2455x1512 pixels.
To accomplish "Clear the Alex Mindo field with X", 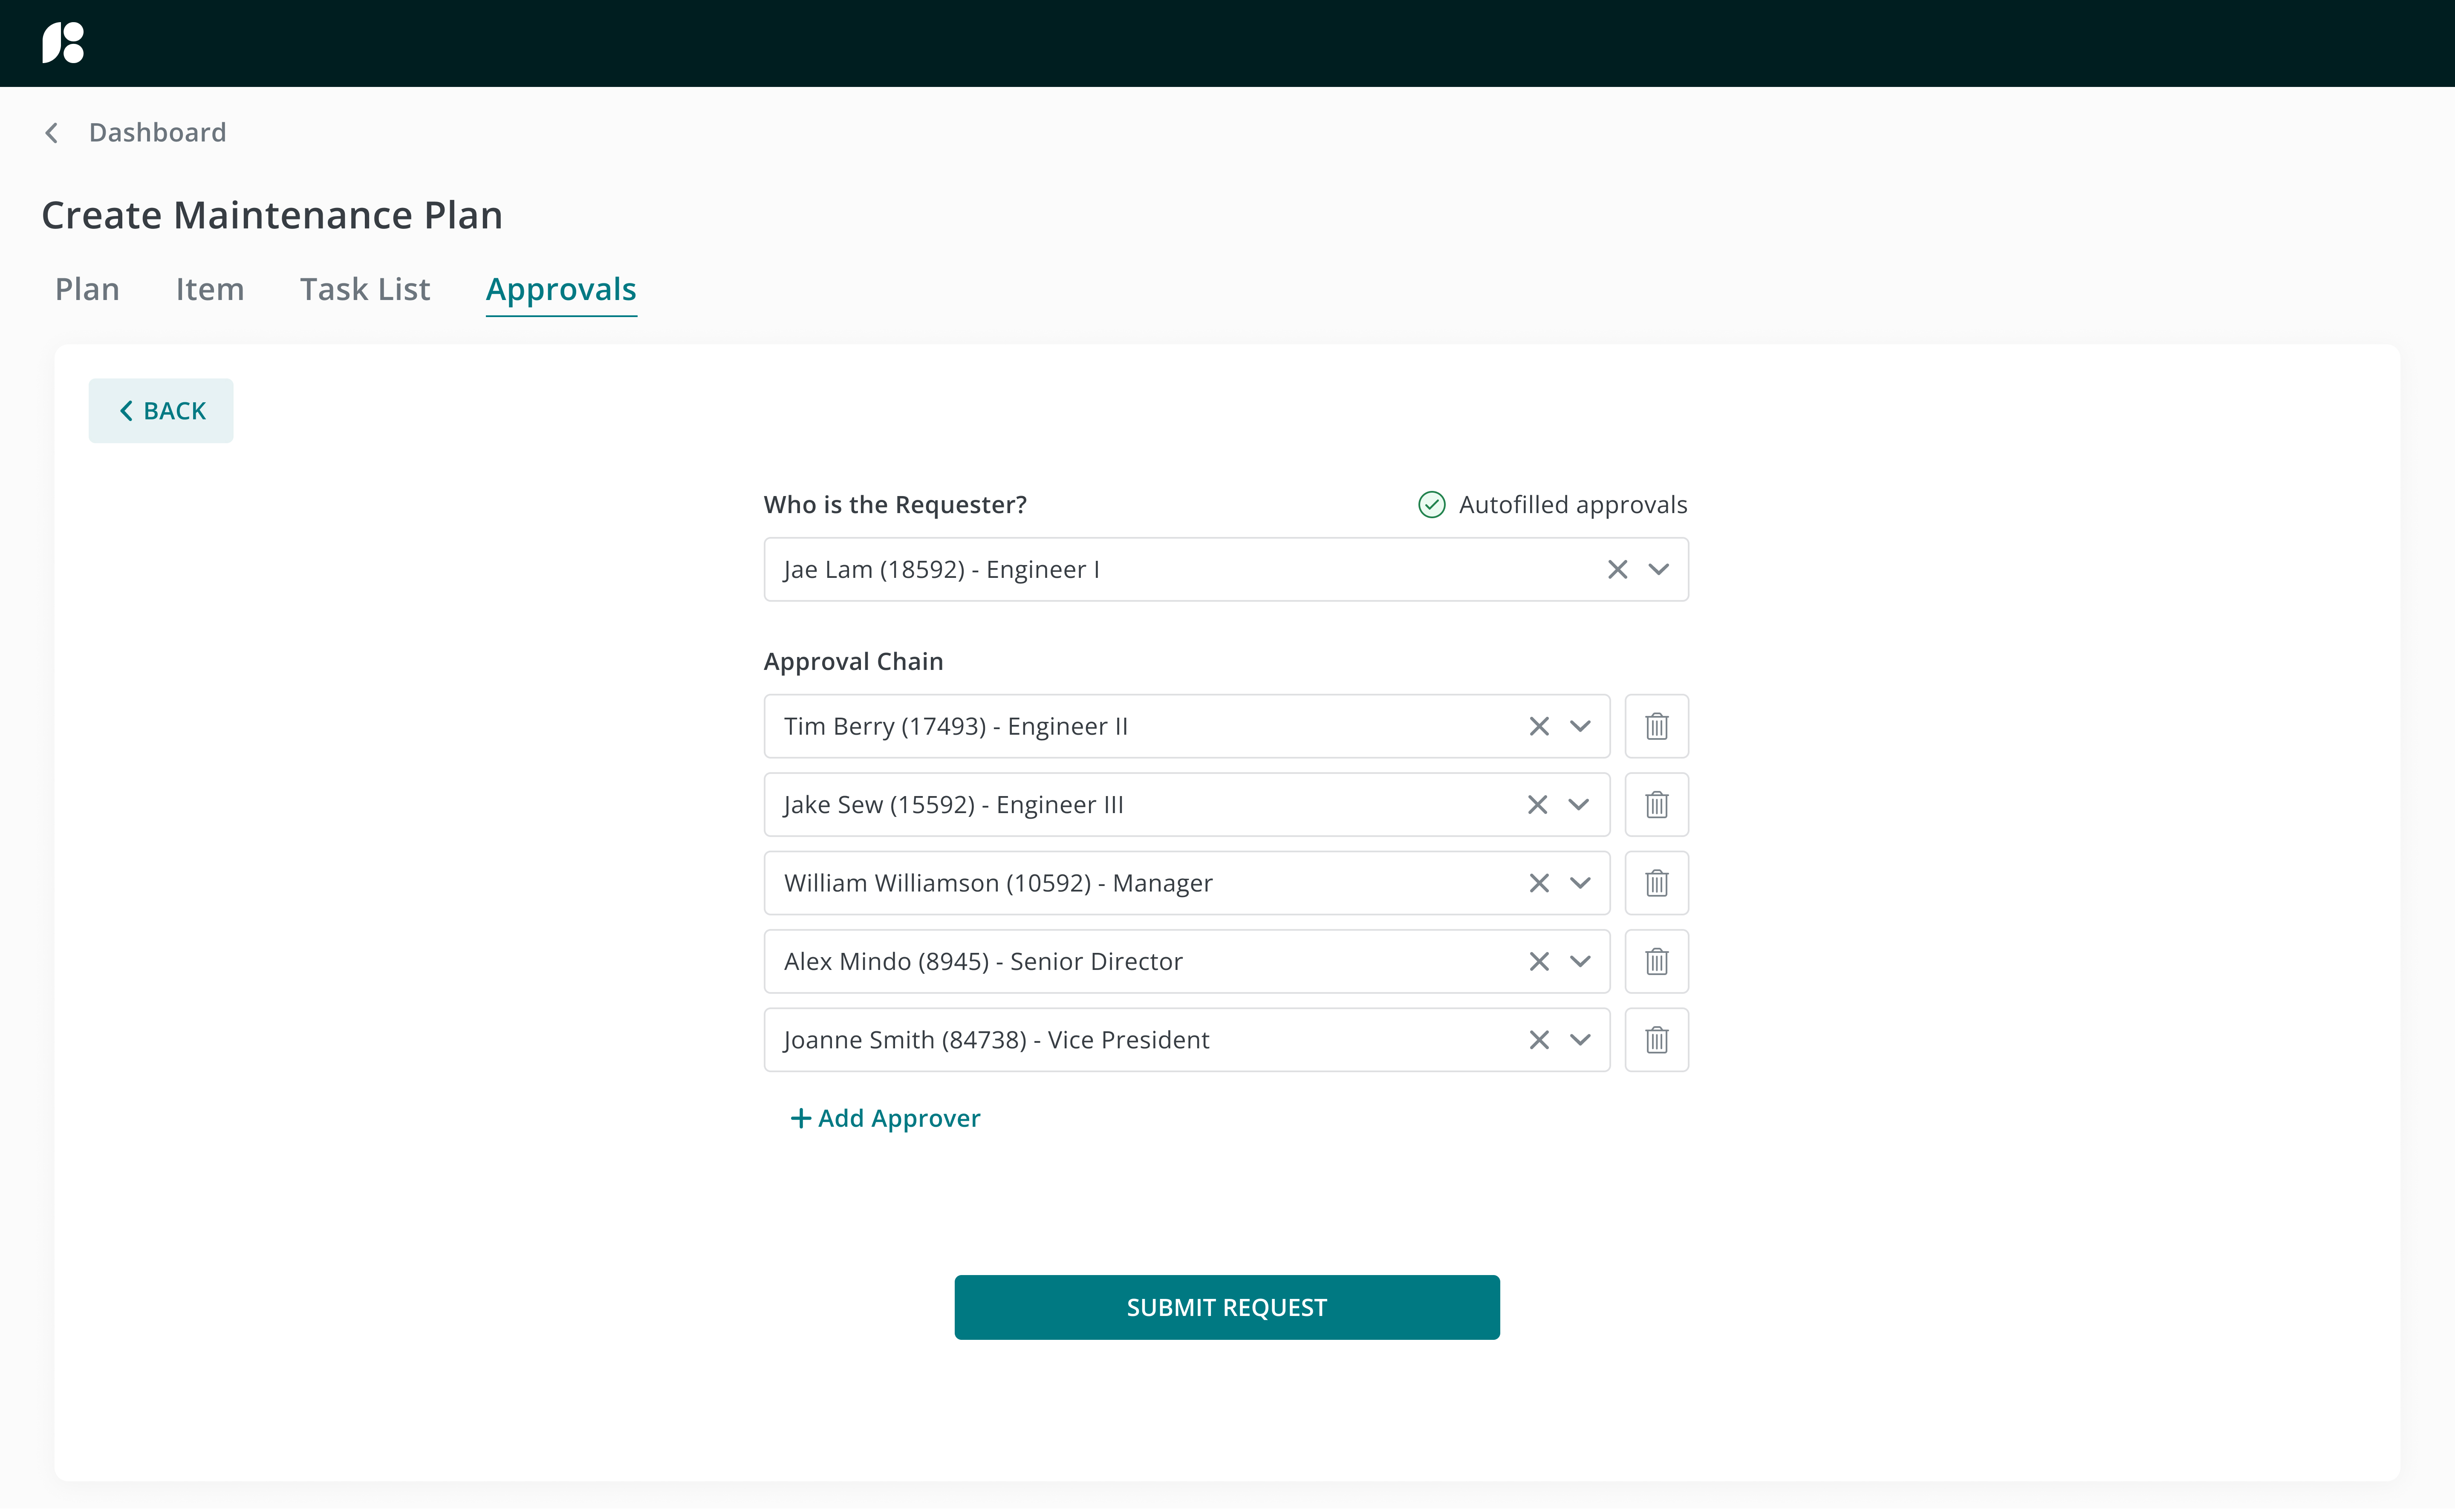I will click(1538, 961).
